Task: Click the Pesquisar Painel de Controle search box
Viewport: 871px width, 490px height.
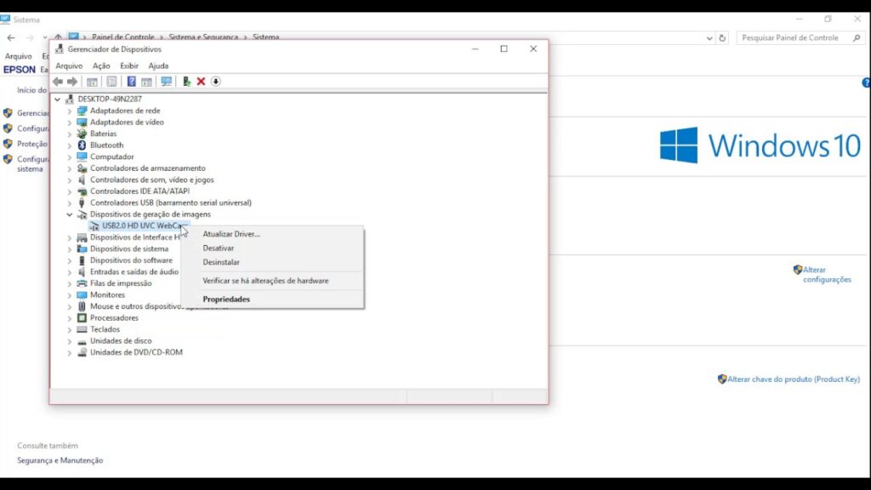Action: pos(800,37)
